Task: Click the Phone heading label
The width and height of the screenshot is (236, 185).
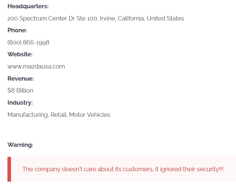Action: coord(17,30)
